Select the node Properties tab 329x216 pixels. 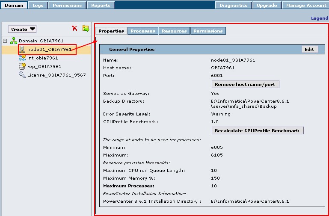click(111, 31)
